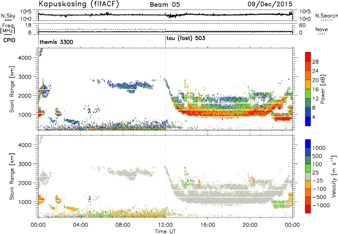
Task: Click the 'Power [dB]' colorbar label
Action: coord(322,89)
